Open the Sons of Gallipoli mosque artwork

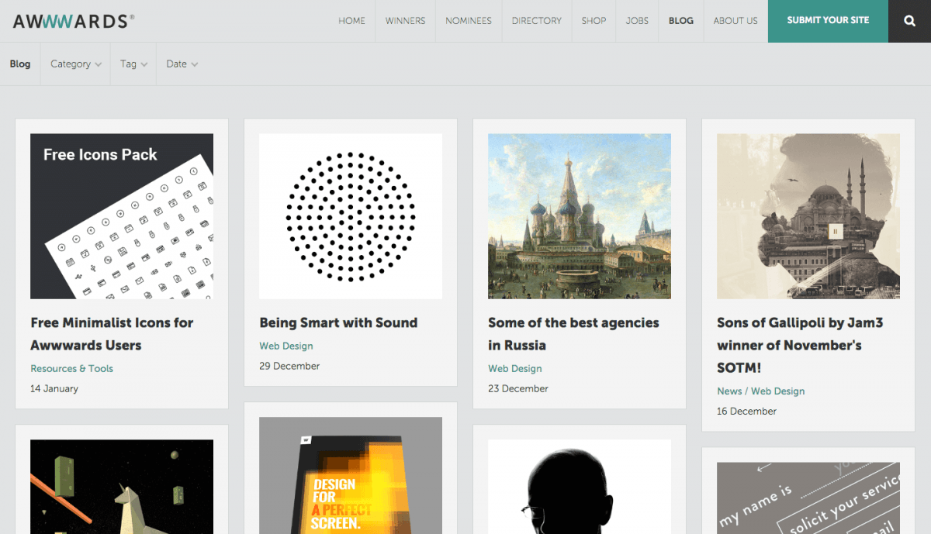(x=808, y=215)
